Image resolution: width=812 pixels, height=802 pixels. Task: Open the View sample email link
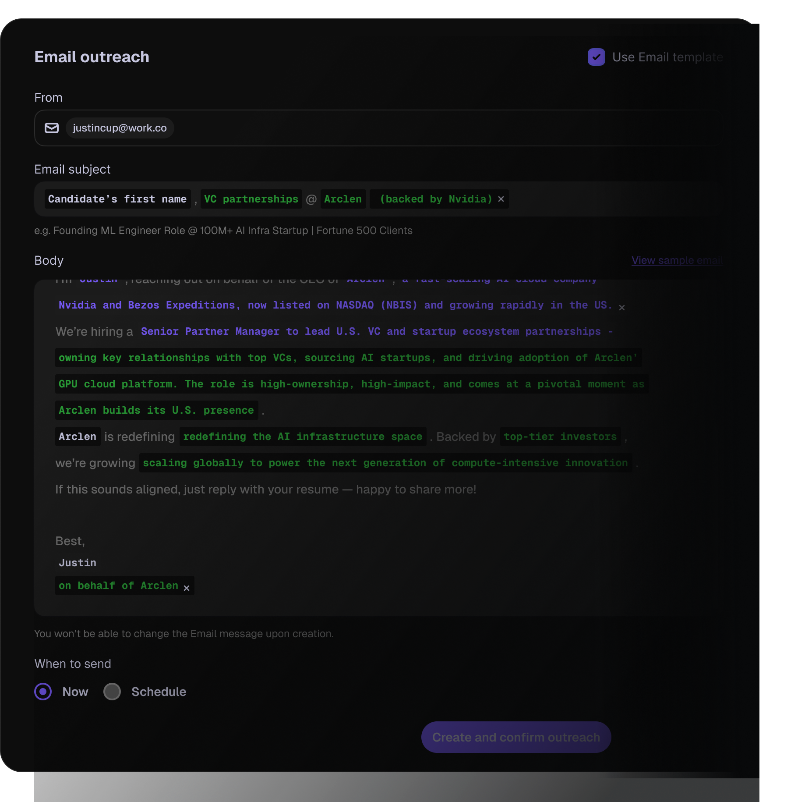[677, 260]
